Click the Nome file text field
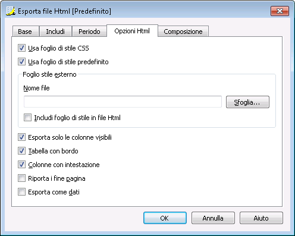Screen dimensions: 295x236 pos(123,102)
